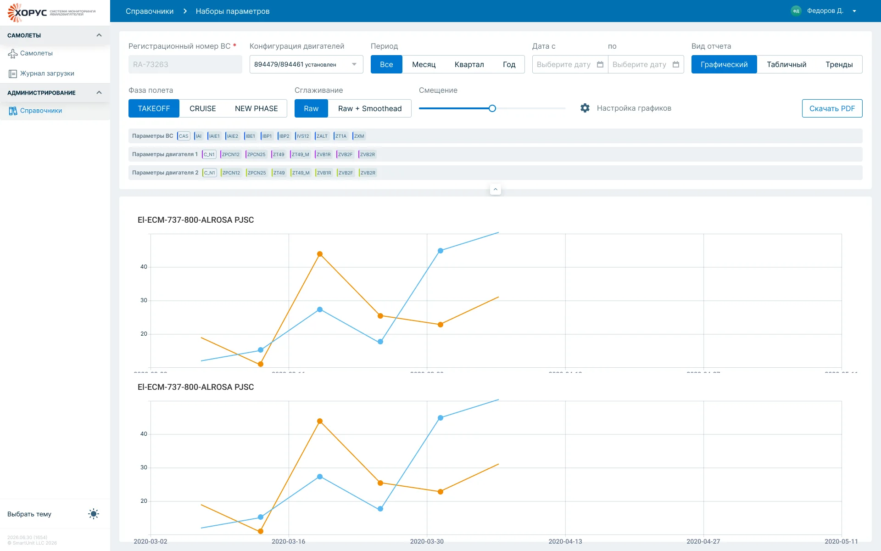Open the Конфигурация двигателей dropdown
The image size is (881, 551).
tap(306, 64)
